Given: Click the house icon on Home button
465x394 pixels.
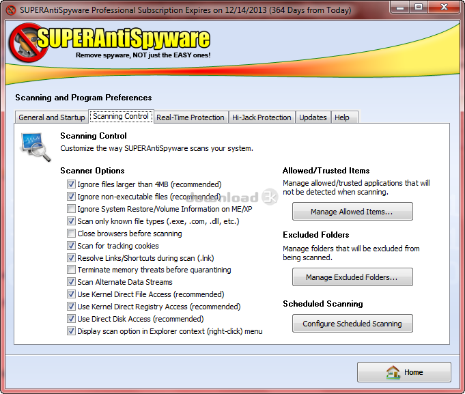Looking at the screenshot, I should click(393, 372).
